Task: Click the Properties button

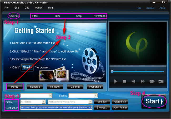Action: click(95, 87)
